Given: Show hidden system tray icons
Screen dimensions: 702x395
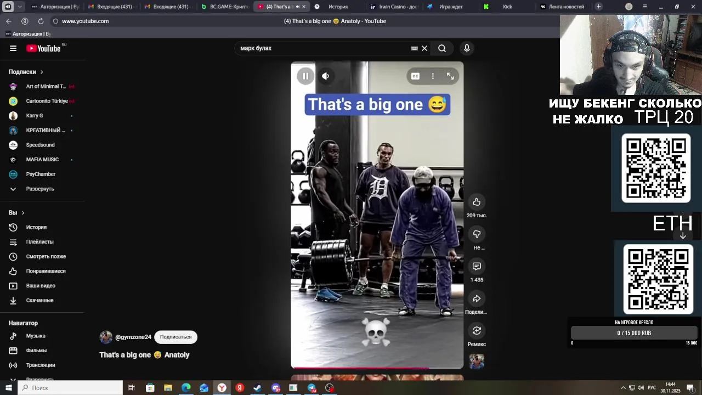Looking at the screenshot, I should tap(623, 388).
